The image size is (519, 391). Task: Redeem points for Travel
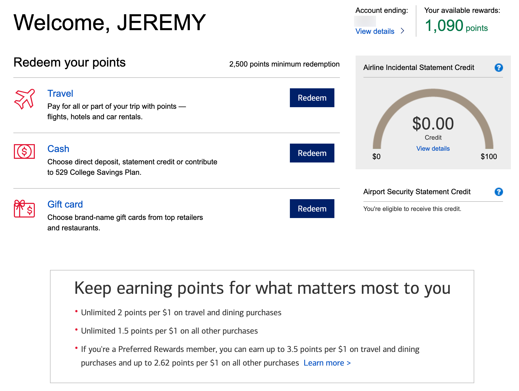tap(312, 98)
